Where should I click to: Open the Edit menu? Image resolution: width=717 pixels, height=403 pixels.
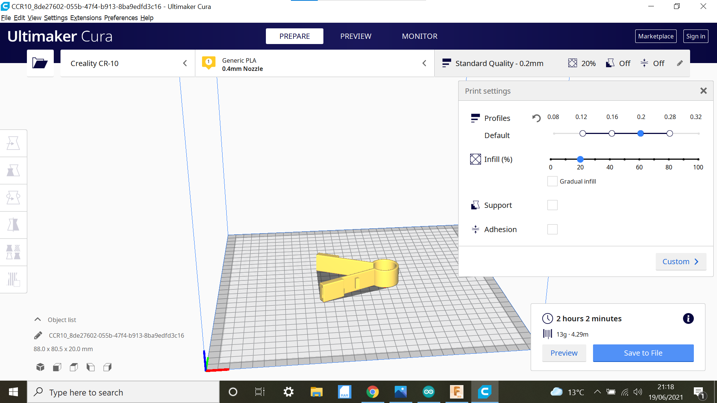(x=19, y=18)
